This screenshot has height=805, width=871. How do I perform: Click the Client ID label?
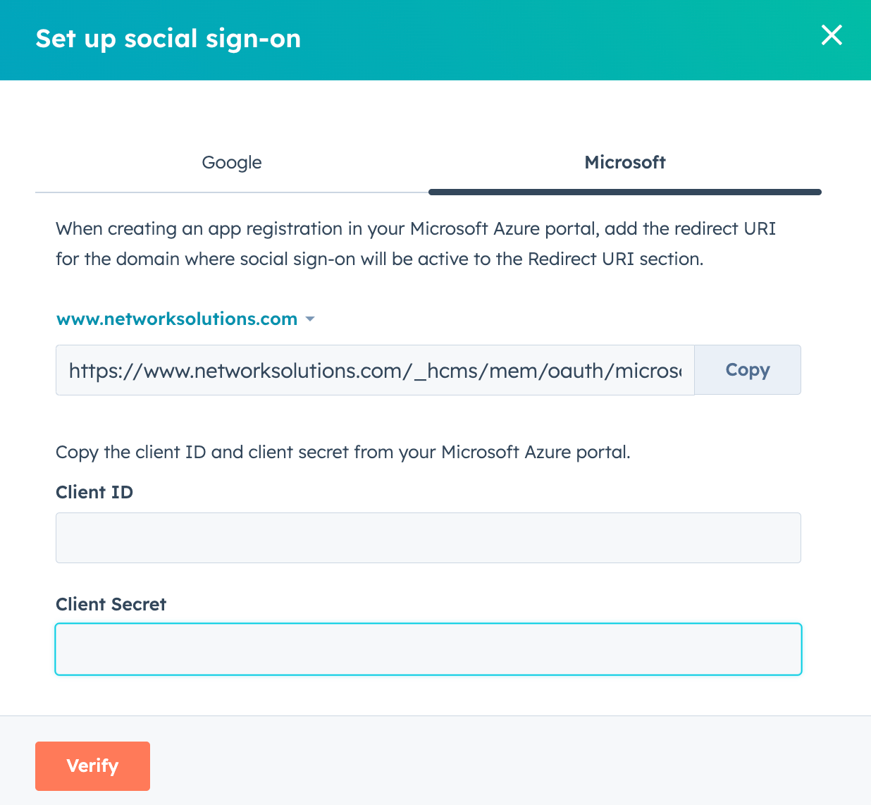94,493
